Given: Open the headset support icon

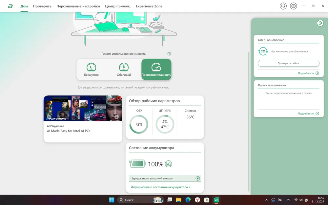Looking at the screenshot, I should click(283, 6).
